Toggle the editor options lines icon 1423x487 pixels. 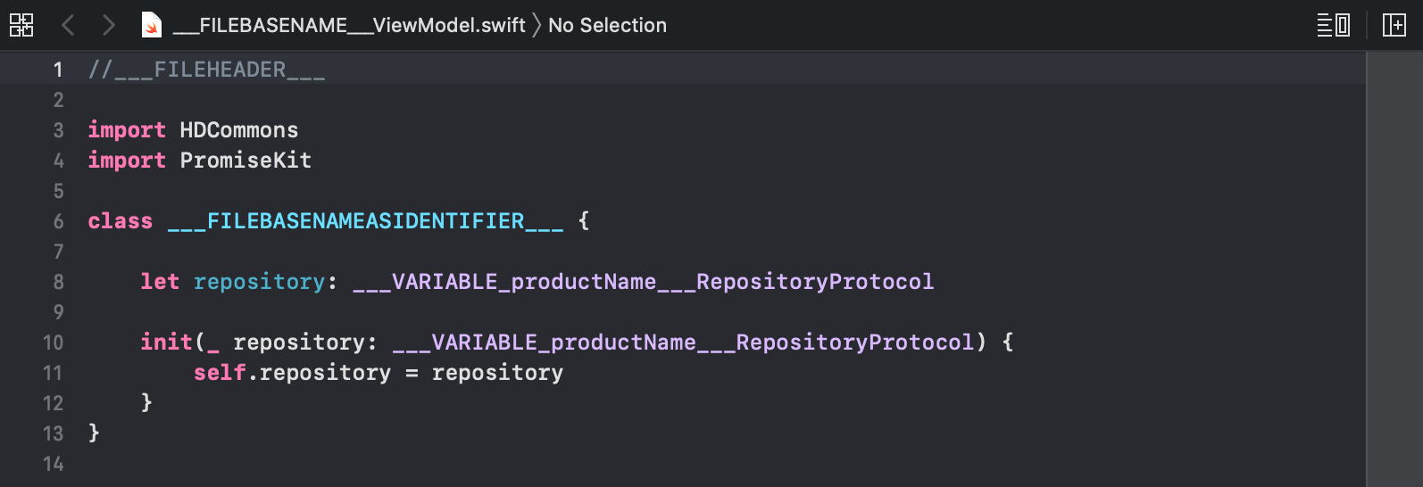pyautogui.click(x=1334, y=25)
